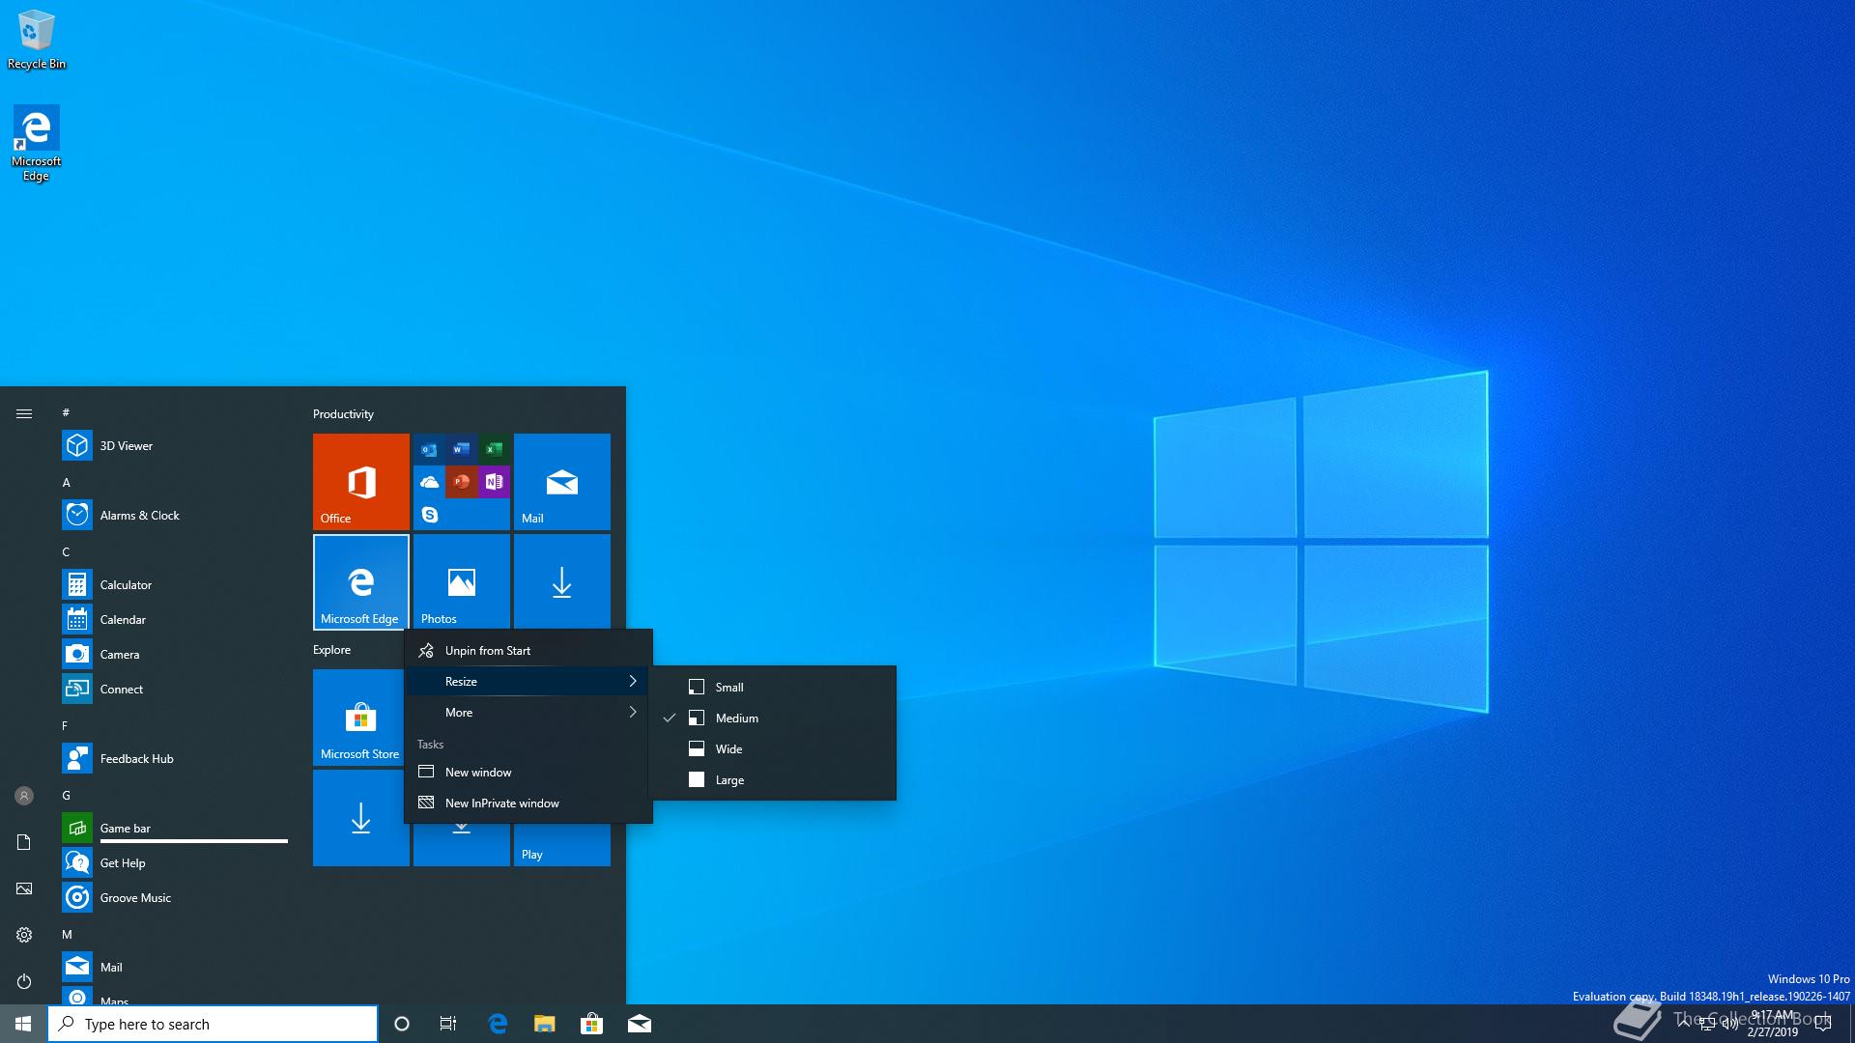Choose the Wide tile size option
Screen dimensions: 1855x1043
click(x=728, y=749)
